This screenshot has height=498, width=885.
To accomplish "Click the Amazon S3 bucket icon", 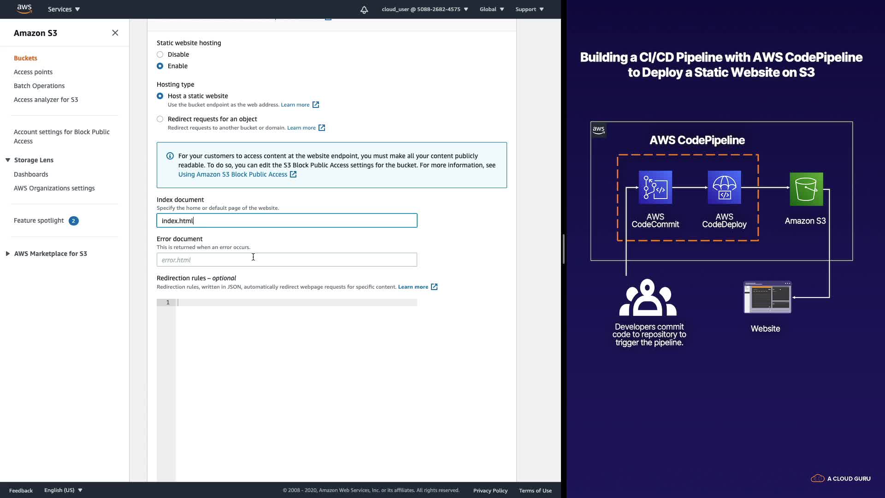I will click(x=806, y=189).
